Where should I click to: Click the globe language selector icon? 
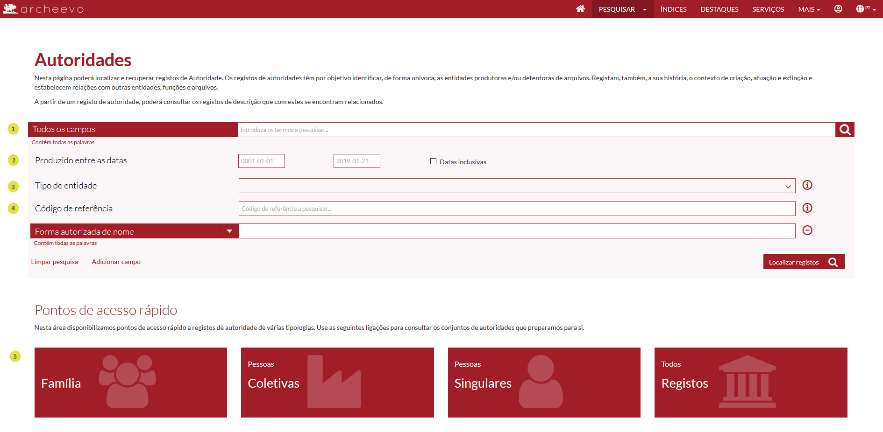pyautogui.click(x=860, y=9)
